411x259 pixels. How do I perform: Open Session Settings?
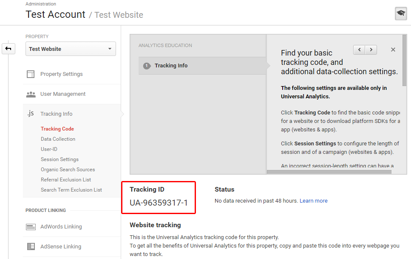60,159
